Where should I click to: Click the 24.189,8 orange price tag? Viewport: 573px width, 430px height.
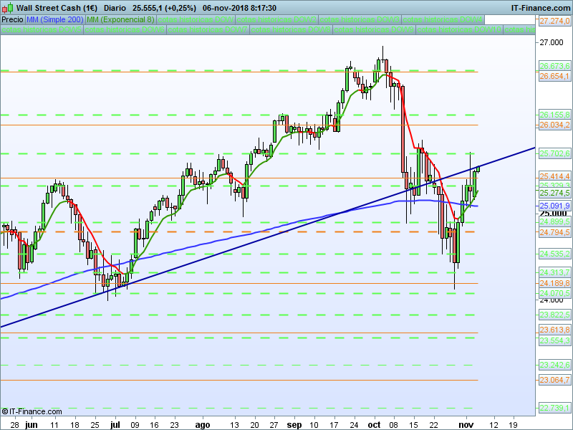coord(554,283)
